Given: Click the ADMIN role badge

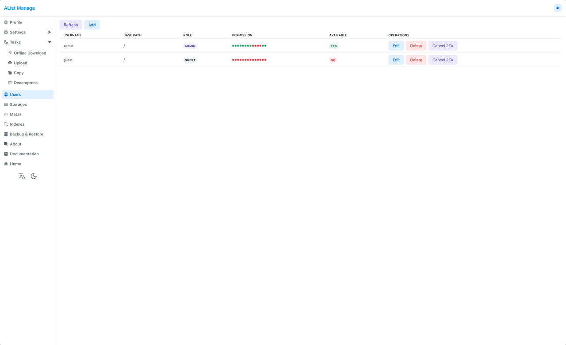Looking at the screenshot, I should (x=190, y=45).
